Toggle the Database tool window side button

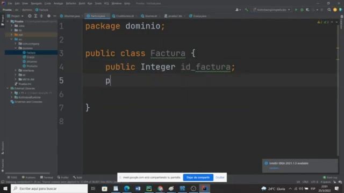tap(342, 22)
